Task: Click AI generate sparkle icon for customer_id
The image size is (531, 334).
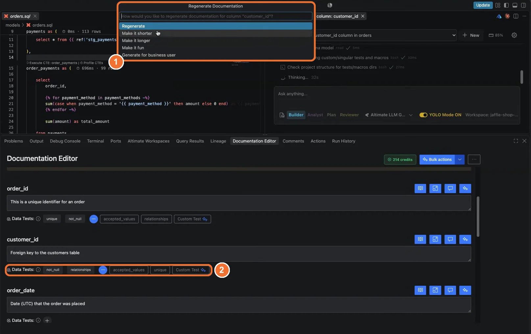Action: coord(465,239)
